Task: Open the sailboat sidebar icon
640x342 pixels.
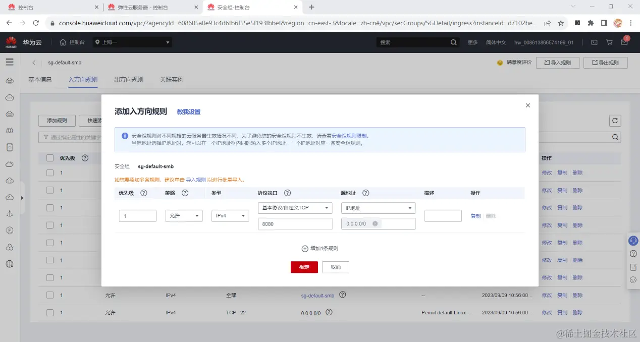Action: pyautogui.click(x=9, y=213)
